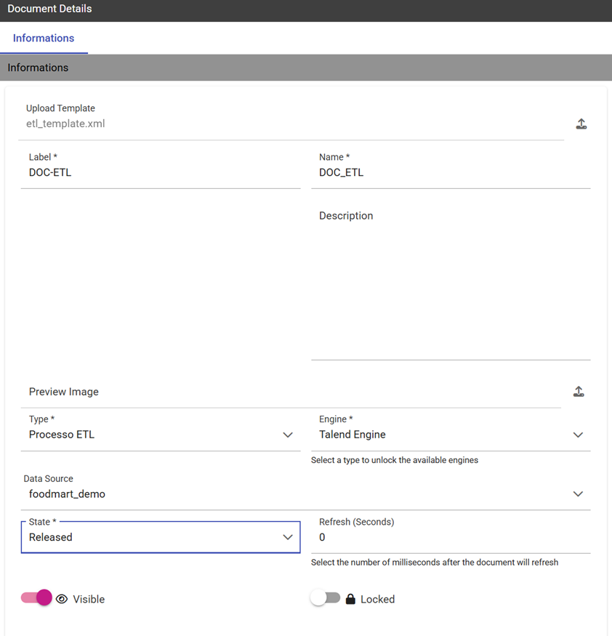Image resolution: width=612 pixels, height=636 pixels.
Task: Click the Preview Image field
Action: [291, 392]
